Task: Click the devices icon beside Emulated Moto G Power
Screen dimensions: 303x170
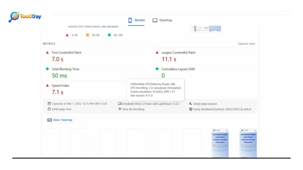Action: [120, 104]
